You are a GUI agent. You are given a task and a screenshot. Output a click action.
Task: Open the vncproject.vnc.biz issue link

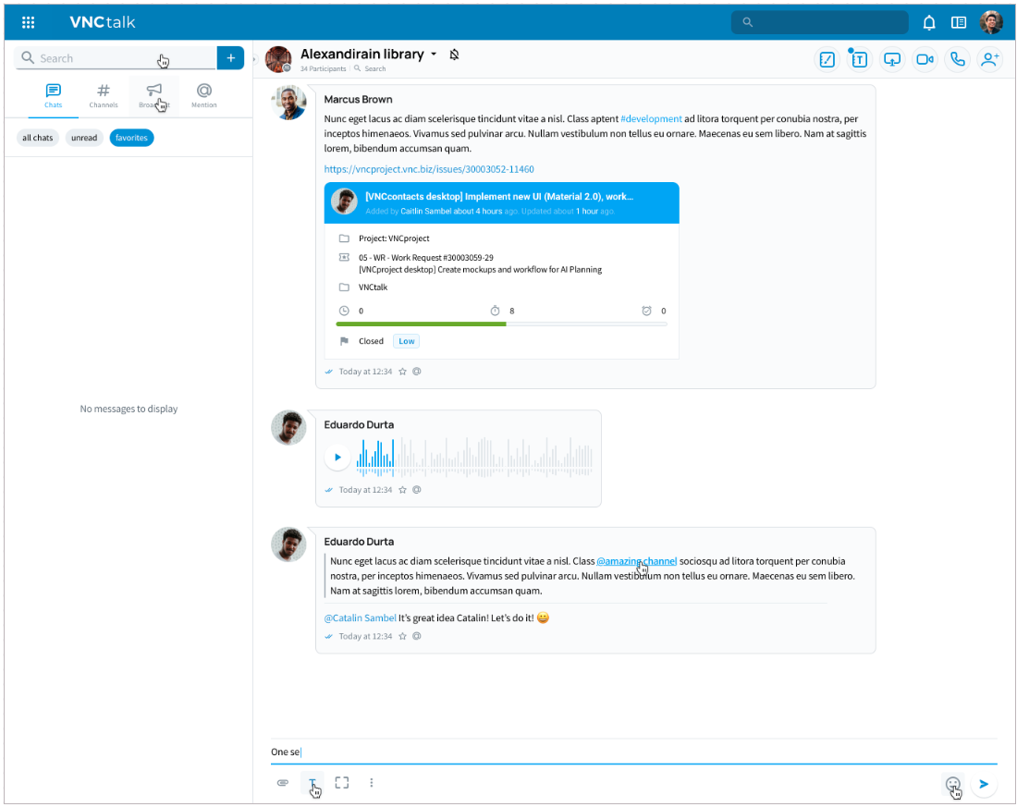(x=429, y=169)
